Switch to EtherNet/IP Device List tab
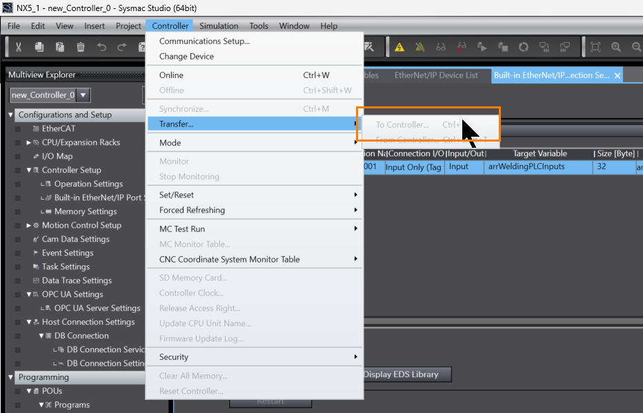 436,75
